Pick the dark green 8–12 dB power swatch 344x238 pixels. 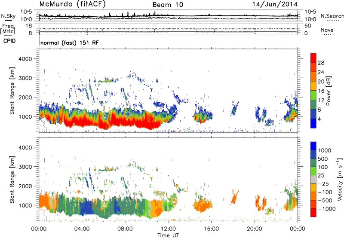(313, 105)
